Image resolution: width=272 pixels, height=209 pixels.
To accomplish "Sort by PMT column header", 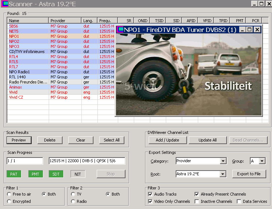I will (238, 21).
